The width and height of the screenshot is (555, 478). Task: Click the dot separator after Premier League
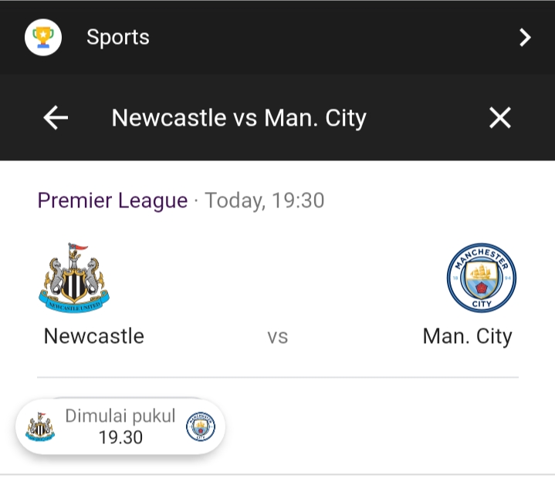click(196, 202)
